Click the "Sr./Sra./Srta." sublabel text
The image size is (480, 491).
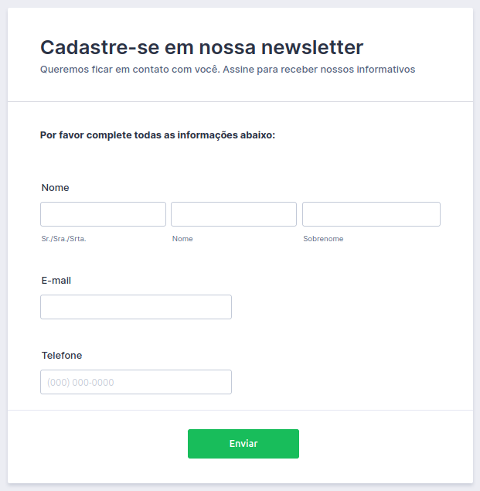tap(64, 239)
